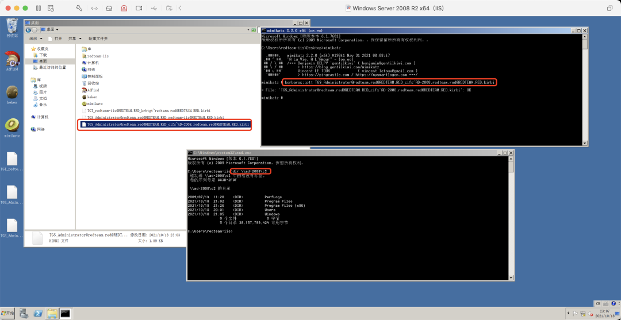The height and width of the screenshot is (320, 621).
Task: Select the kekeo desktop icon
Action: [12, 95]
